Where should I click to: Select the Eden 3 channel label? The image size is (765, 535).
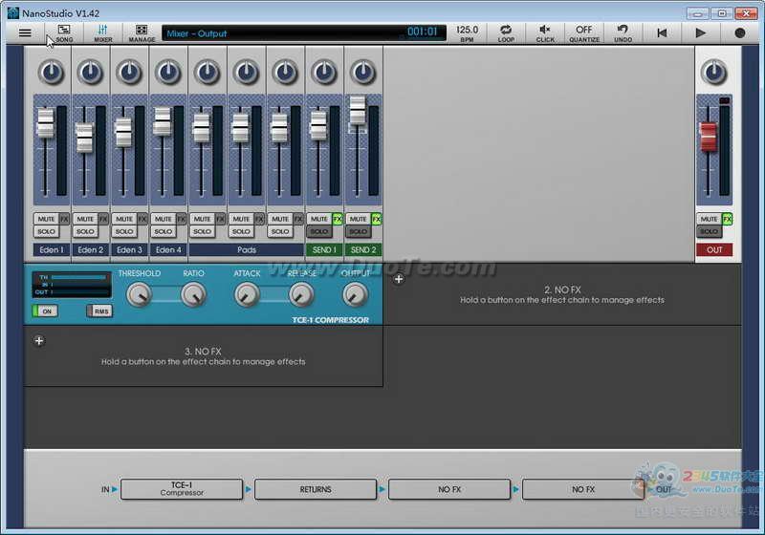coord(130,250)
